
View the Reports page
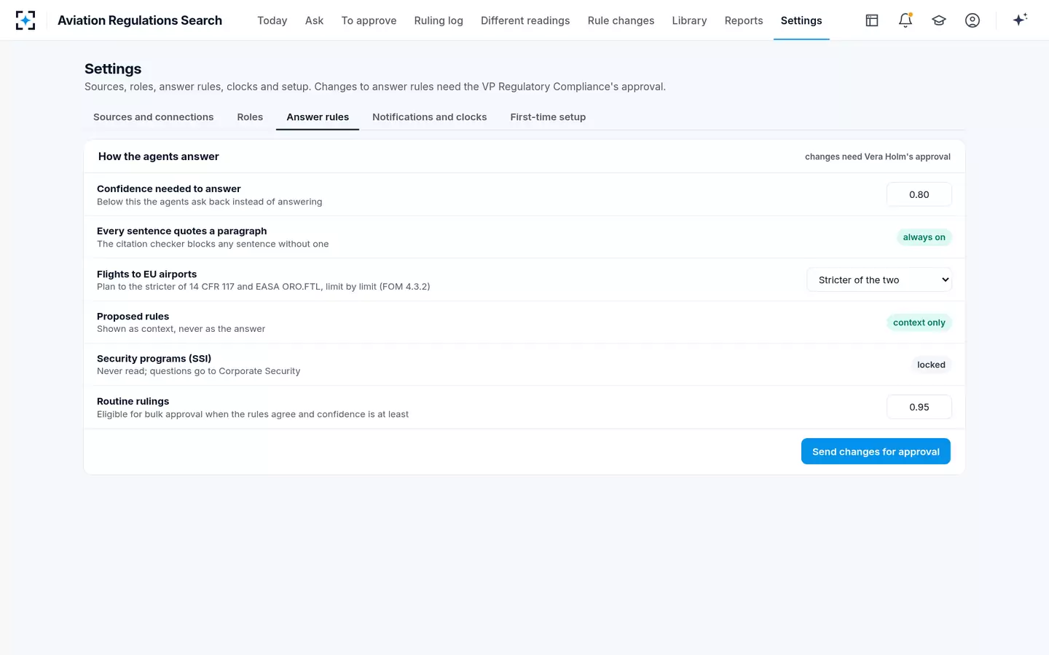point(744,20)
